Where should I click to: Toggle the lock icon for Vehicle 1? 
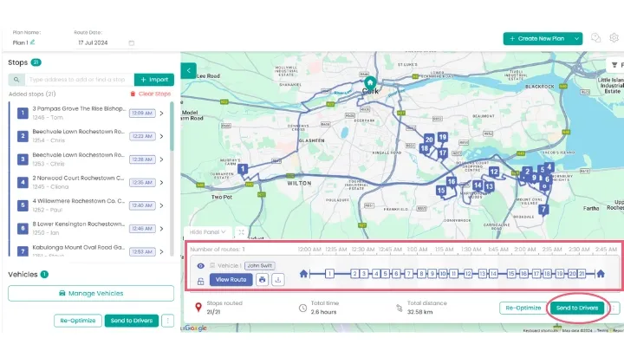point(201,281)
